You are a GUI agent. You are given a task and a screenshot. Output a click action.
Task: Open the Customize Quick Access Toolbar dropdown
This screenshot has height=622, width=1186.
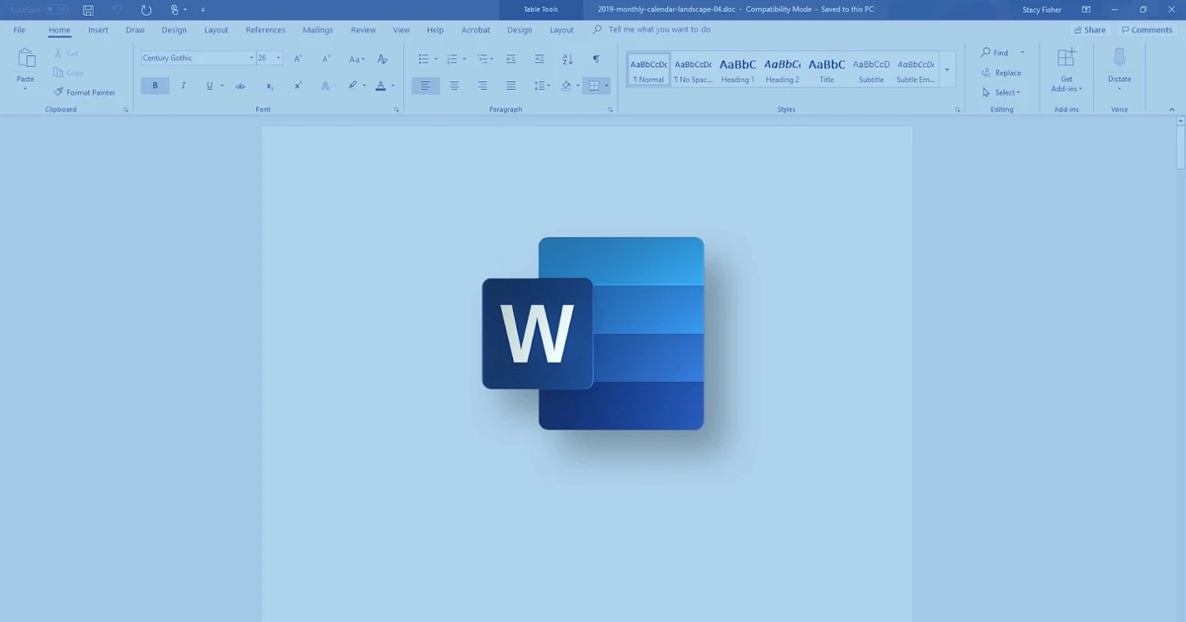[203, 10]
